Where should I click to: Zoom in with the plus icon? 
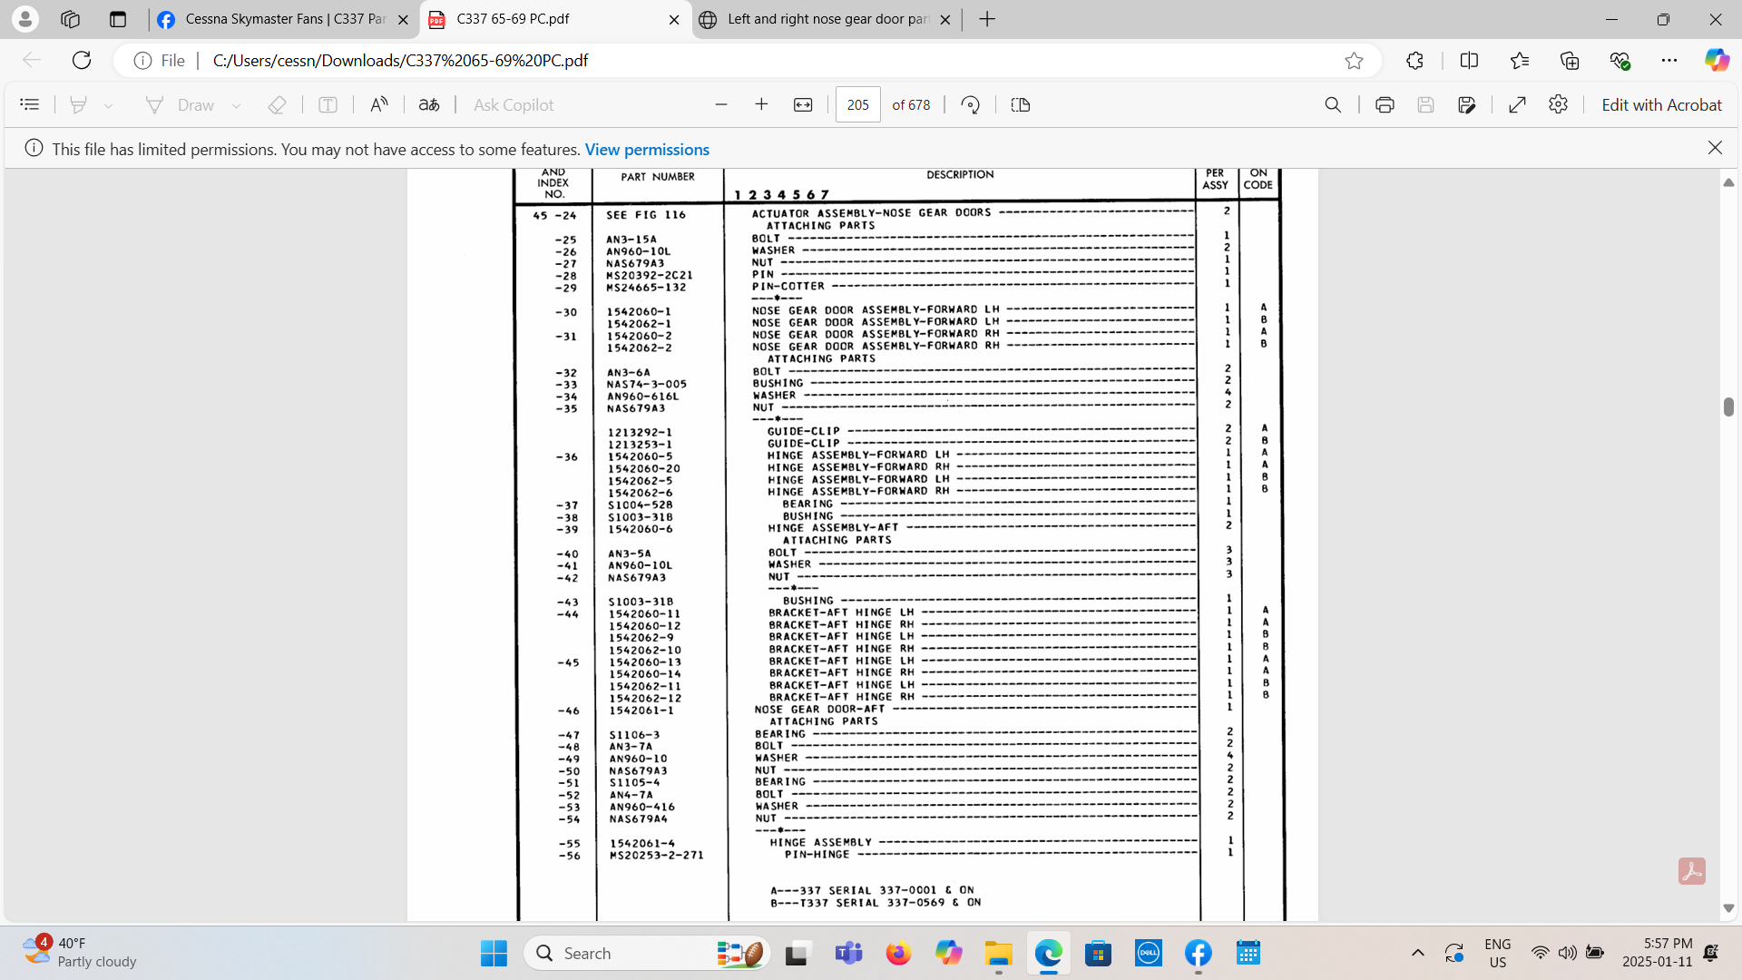pyautogui.click(x=761, y=105)
